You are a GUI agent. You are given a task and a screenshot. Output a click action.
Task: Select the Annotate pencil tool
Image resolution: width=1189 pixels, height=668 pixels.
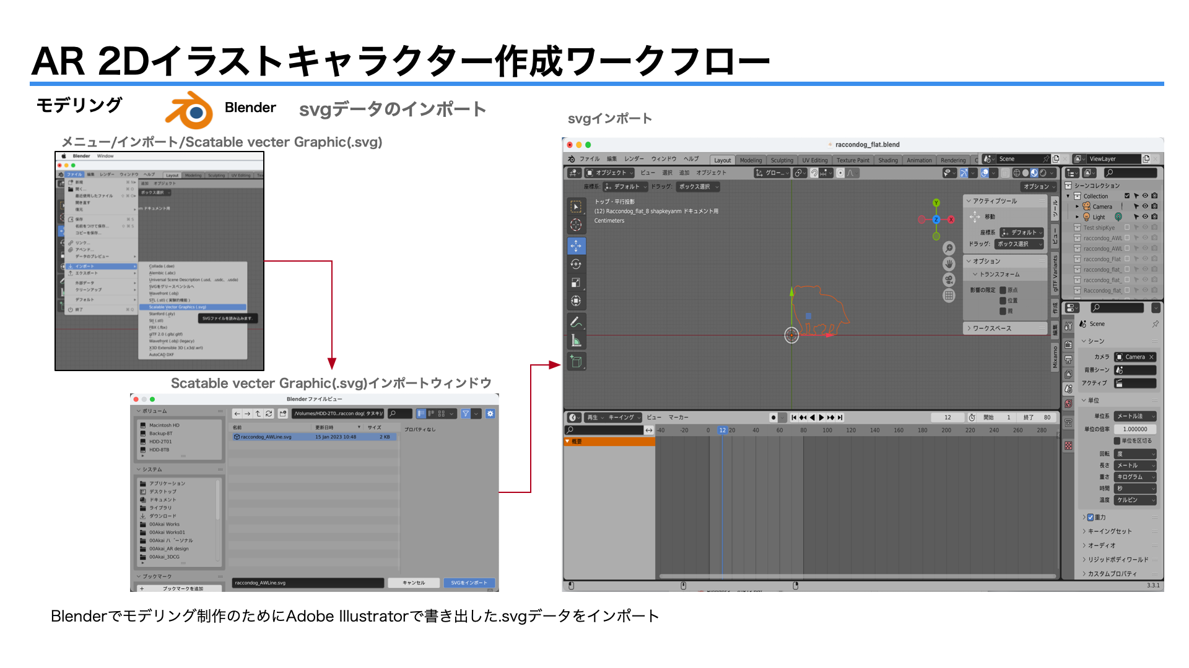coord(576,322)
